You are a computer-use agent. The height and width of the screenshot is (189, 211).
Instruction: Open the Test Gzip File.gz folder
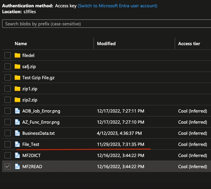[38, 77]
